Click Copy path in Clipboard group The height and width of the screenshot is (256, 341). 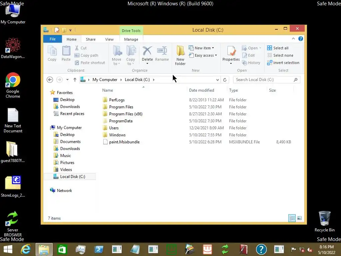point(86,55)
